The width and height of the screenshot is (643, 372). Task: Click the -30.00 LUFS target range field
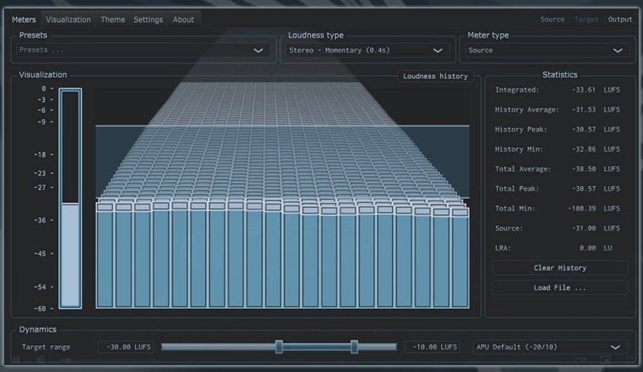click(x=126, y=347)
